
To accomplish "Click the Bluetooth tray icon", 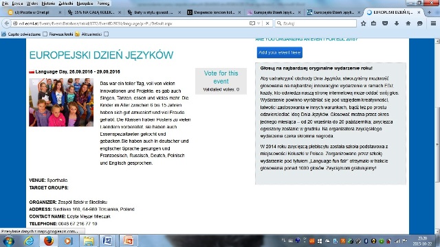I will [366, 241].
